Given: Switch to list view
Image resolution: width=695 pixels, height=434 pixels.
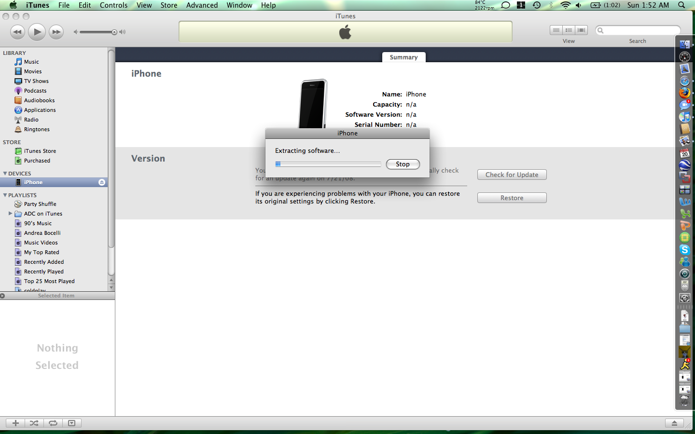Looking at the screenshot, I should pyautogui.click(x=556, y=30).
